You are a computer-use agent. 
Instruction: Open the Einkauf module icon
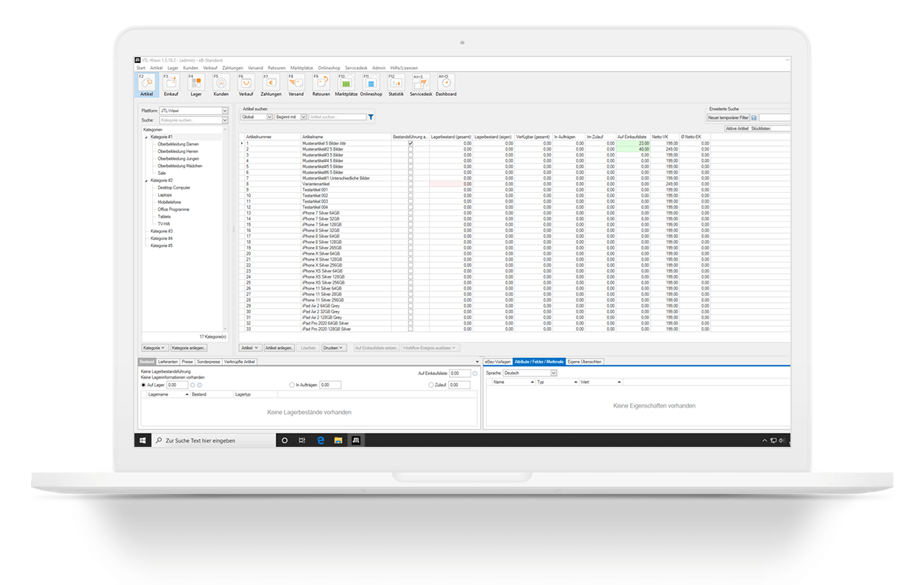[171, 84]
